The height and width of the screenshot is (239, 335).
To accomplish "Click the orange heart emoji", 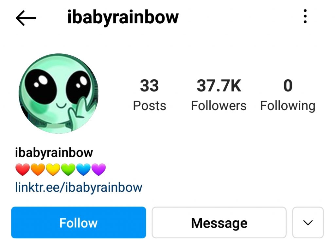I will [38, 169].
